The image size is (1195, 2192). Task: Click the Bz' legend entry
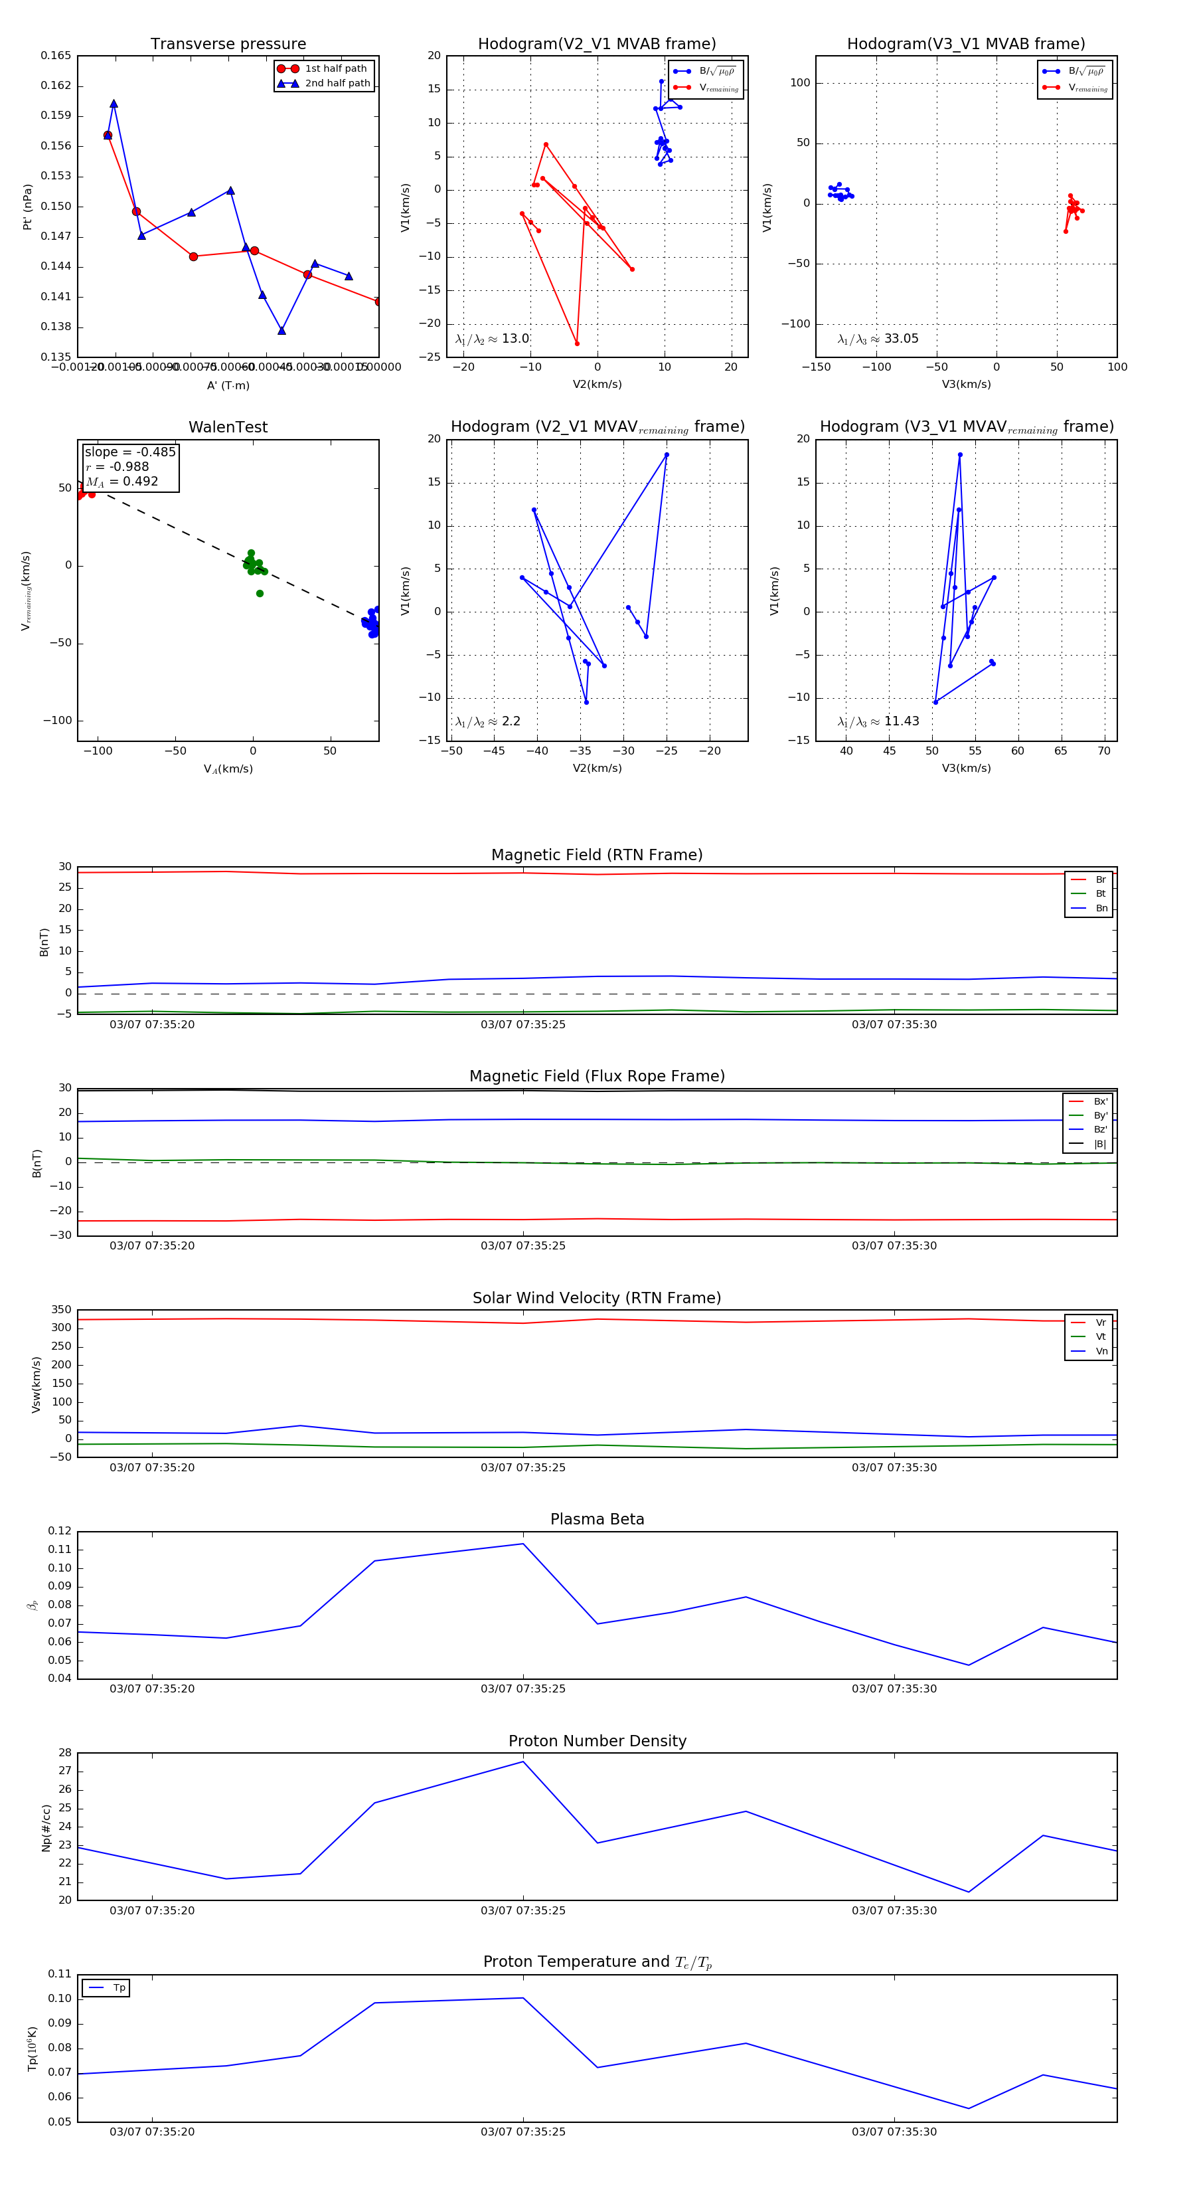pos(1088,1130)
